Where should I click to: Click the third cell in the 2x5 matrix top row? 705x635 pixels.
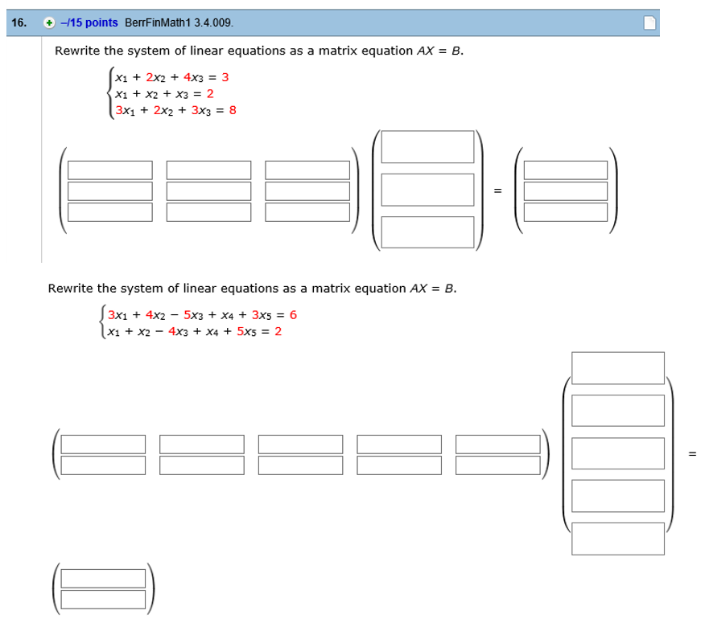click(299, 443)
